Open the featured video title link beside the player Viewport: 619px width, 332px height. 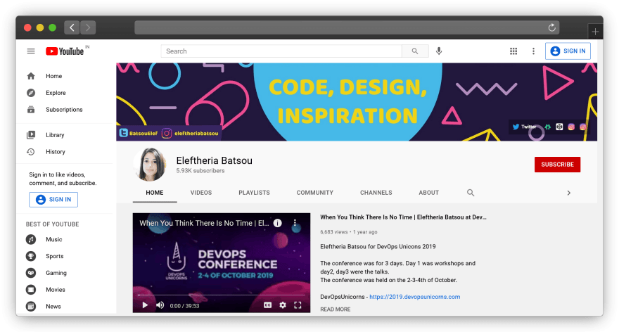(x=403, y=217)
